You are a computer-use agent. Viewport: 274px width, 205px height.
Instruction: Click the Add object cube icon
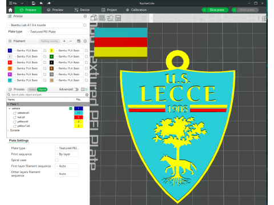(94, 18)
